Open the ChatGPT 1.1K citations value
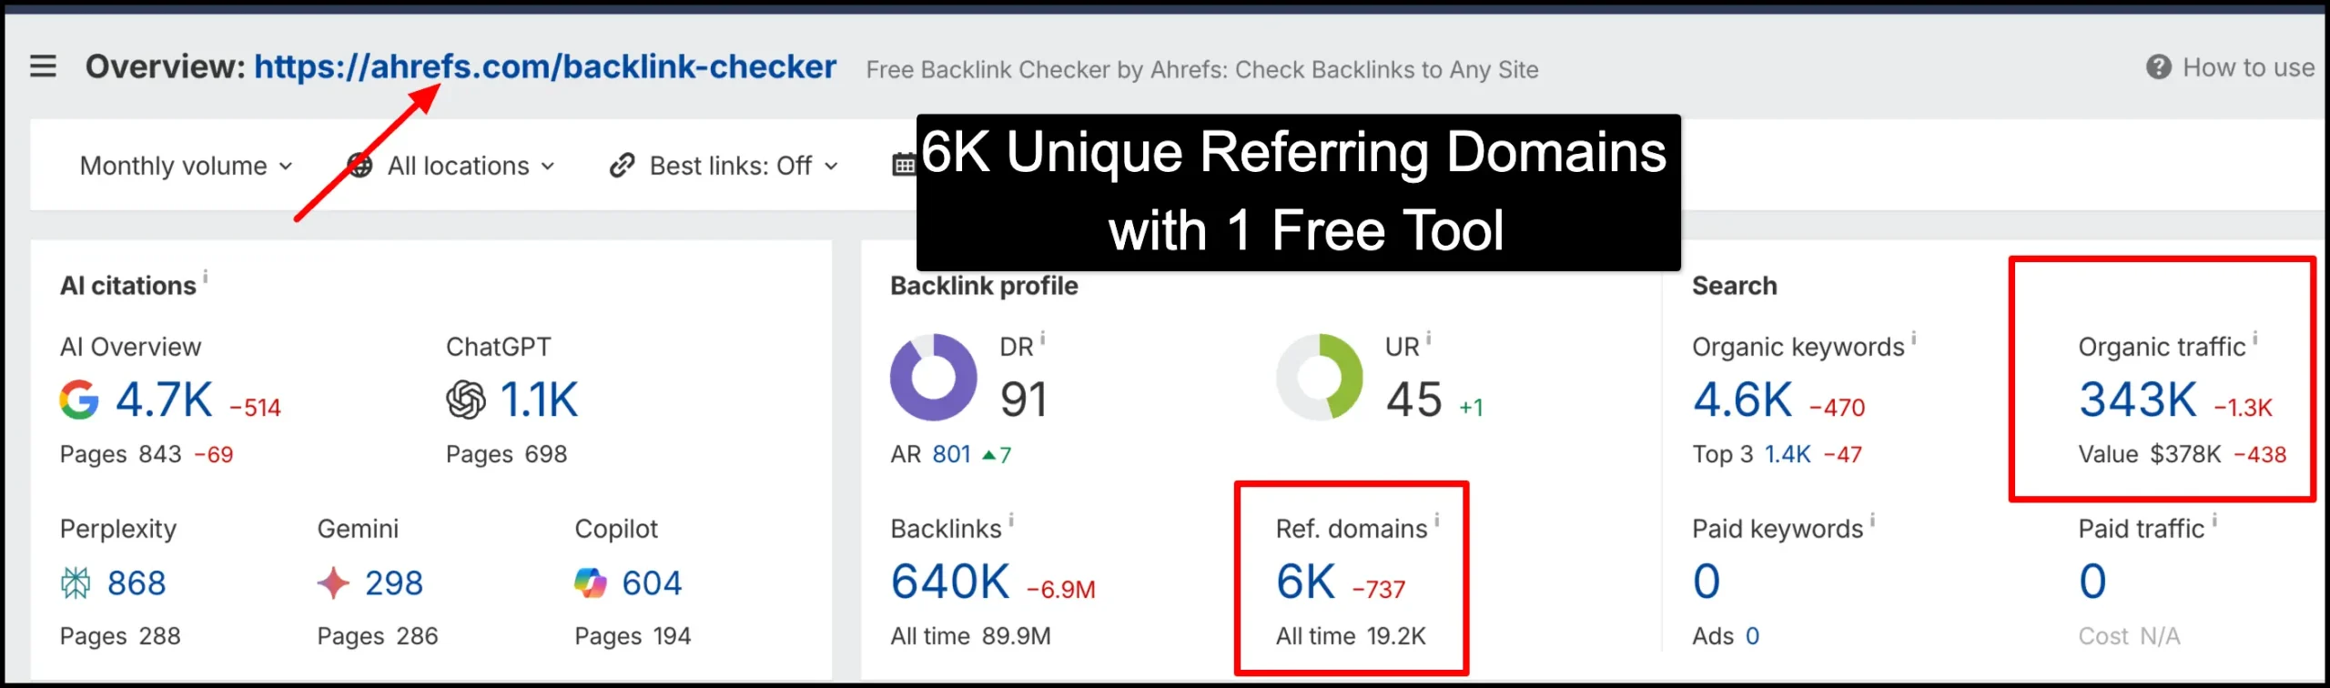Image resolution: width=2330 pixels, height=688 pixels. 540,400
